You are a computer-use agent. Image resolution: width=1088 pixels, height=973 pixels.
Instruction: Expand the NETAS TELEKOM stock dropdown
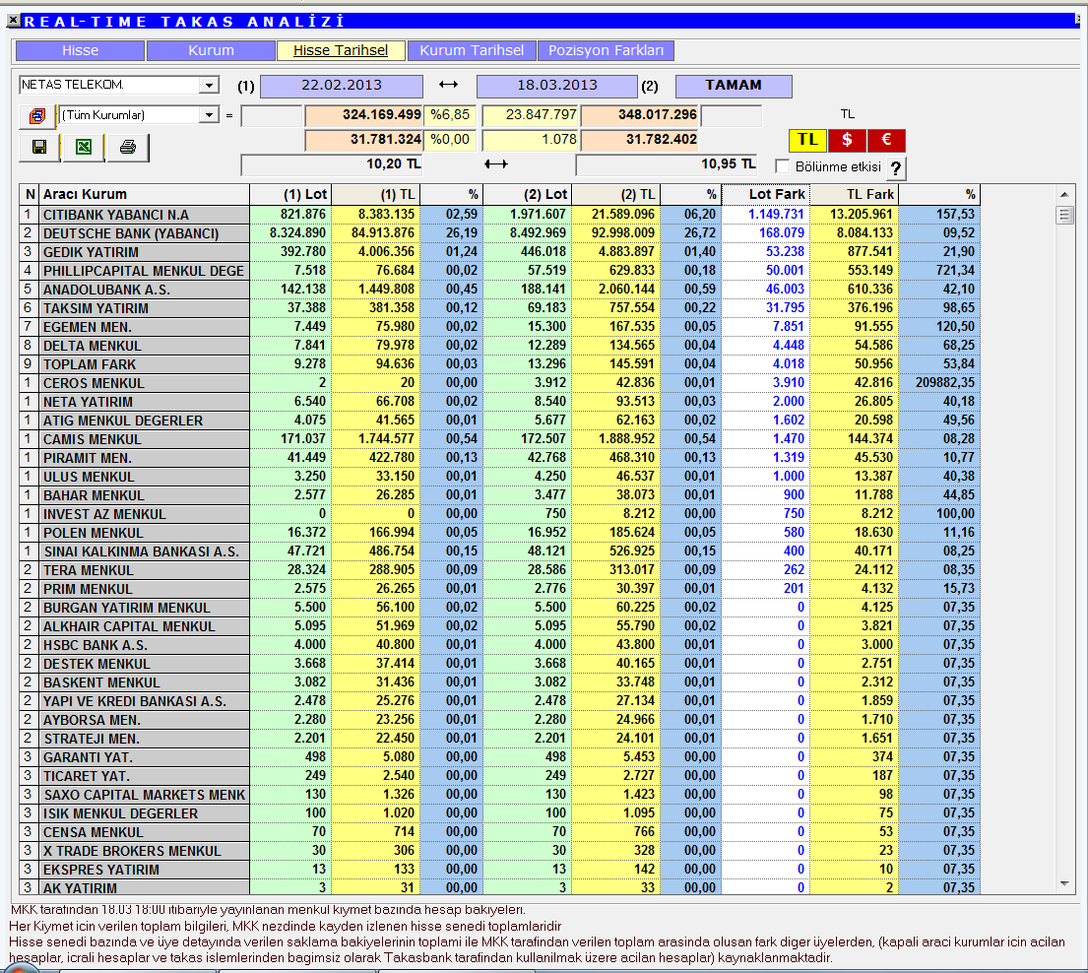tap(208, 86)
